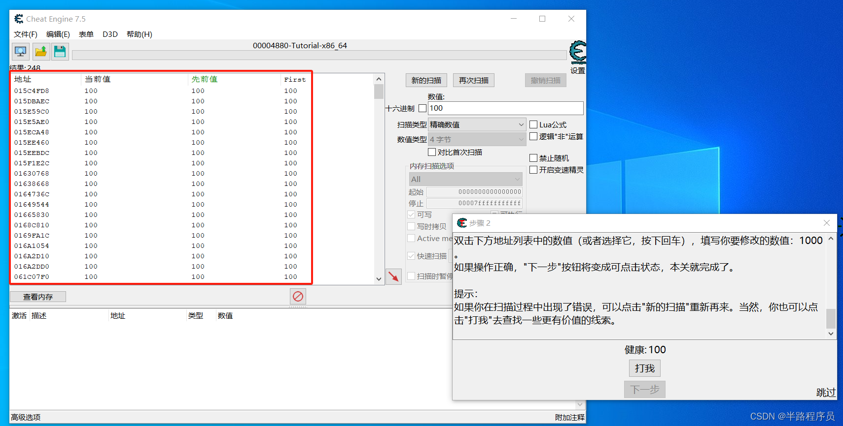Screen dimensions: 843x426
Task: Click the scan stop address field
Action: pos(474,203)
